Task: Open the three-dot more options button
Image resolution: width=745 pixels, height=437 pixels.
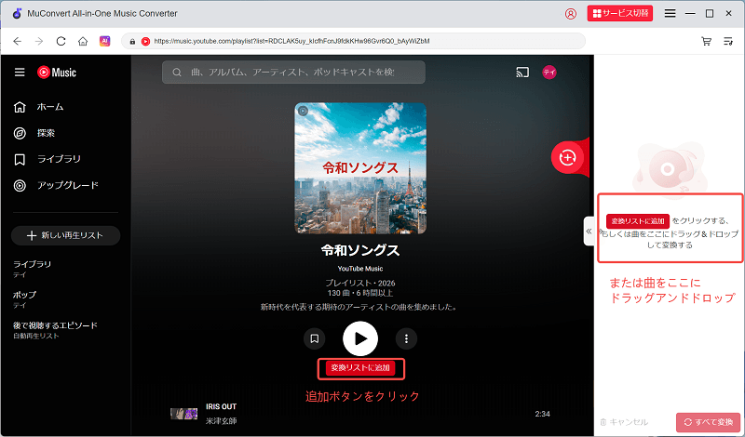Action: coord(406,338)
